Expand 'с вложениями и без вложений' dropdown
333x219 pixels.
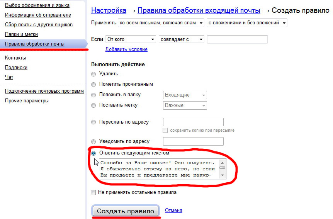pyautogui.click(x=247, y=23)
